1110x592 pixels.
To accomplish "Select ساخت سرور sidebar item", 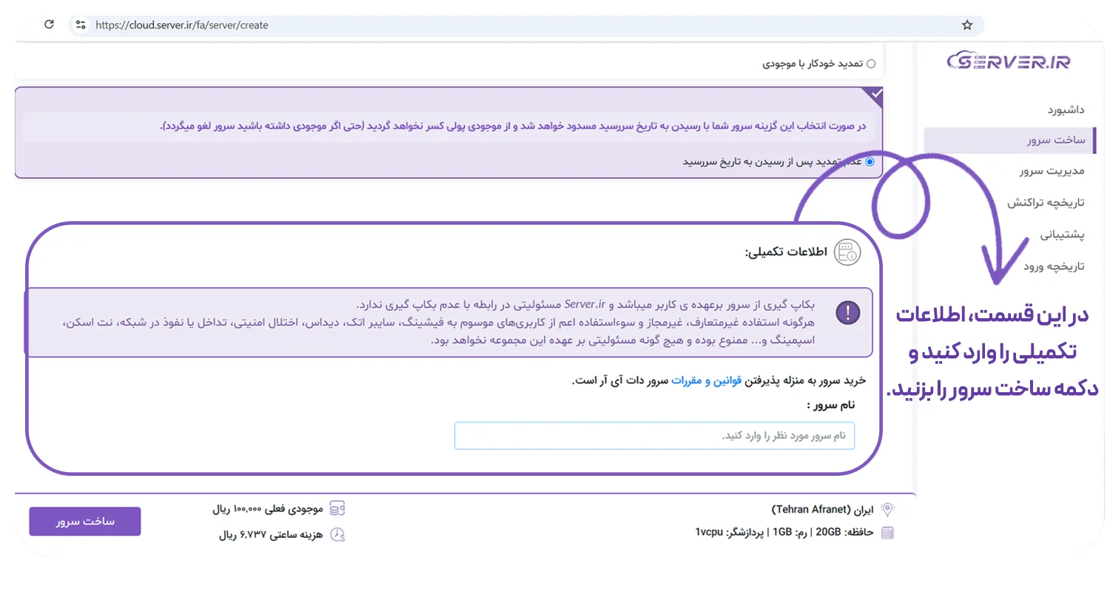I will click(1010, 140).
